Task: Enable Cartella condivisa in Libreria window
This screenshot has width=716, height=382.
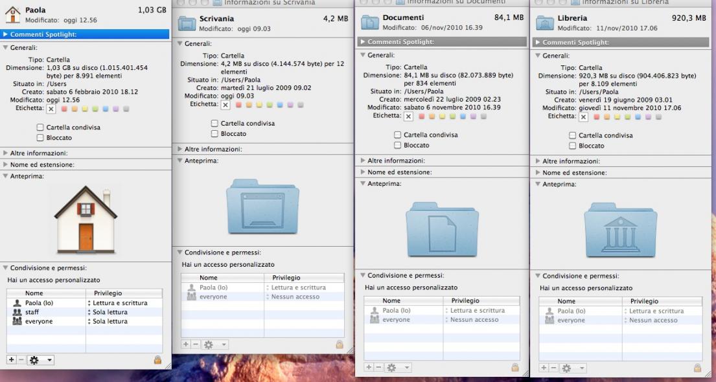Action: pyautogui.click(x=573, y=135)
